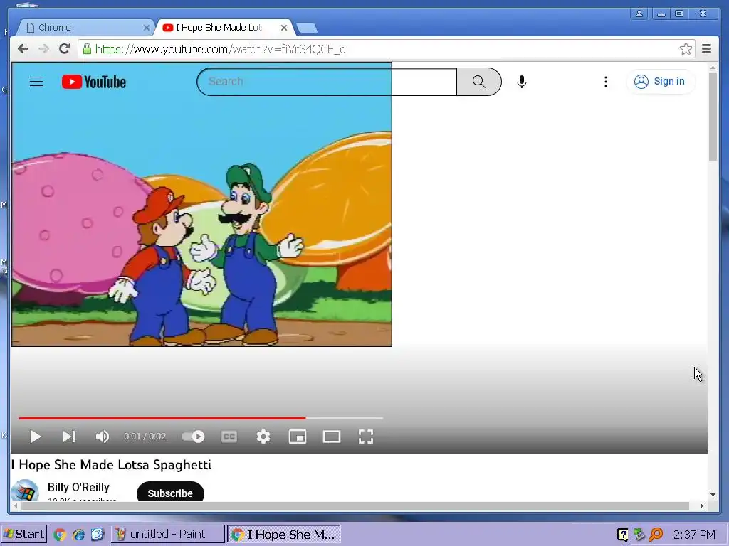Go forward in Chrome

43,49
